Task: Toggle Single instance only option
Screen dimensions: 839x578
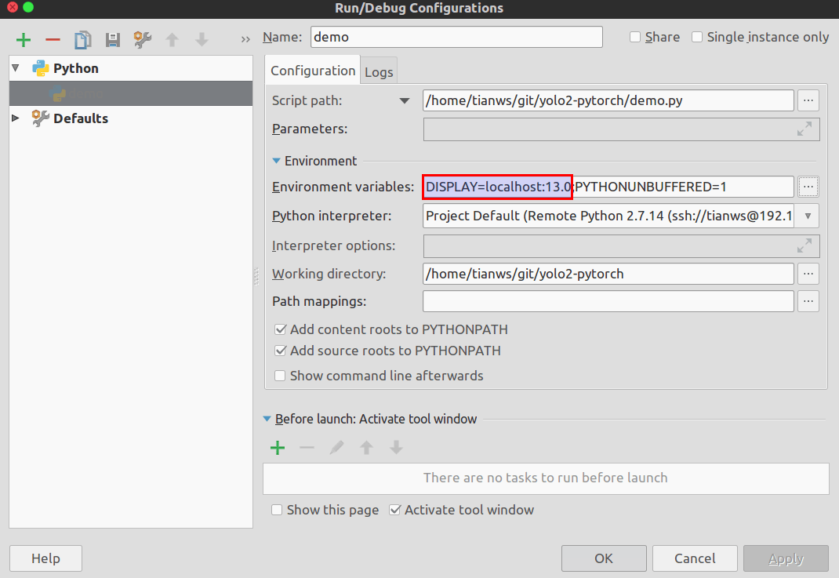Action: pyautogui.click(x=697, y=38)
